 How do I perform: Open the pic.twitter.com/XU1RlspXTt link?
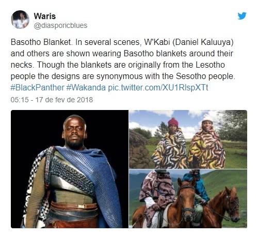(x=158, y=87)
